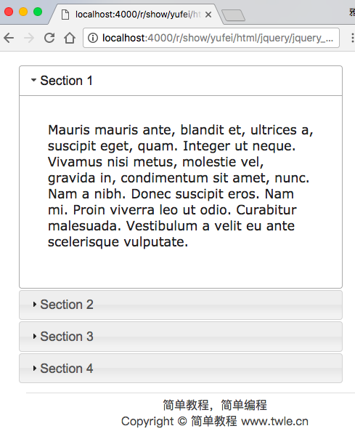Reload the page with refresh icon

49,38
